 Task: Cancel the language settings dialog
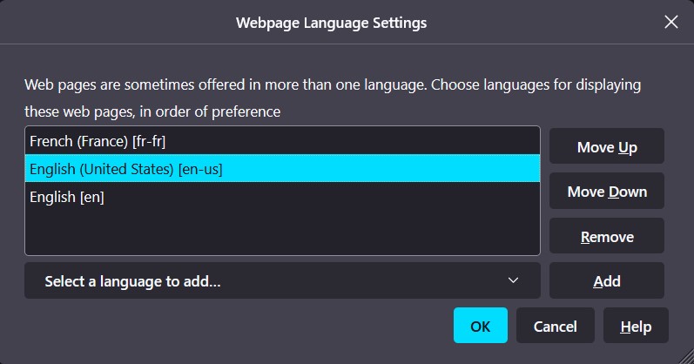click(555, 326)
